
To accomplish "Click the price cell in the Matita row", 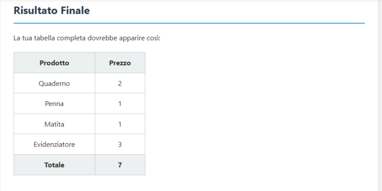I will coord(120,124).
